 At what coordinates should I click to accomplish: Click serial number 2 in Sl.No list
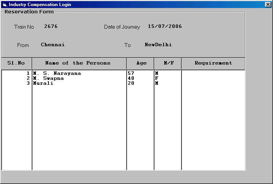coord(28,78)
